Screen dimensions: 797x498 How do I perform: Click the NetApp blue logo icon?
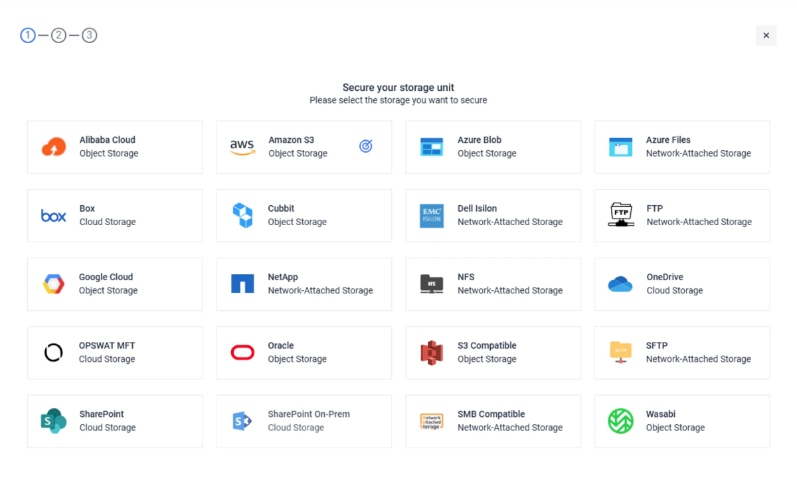(x=242, y=284)
